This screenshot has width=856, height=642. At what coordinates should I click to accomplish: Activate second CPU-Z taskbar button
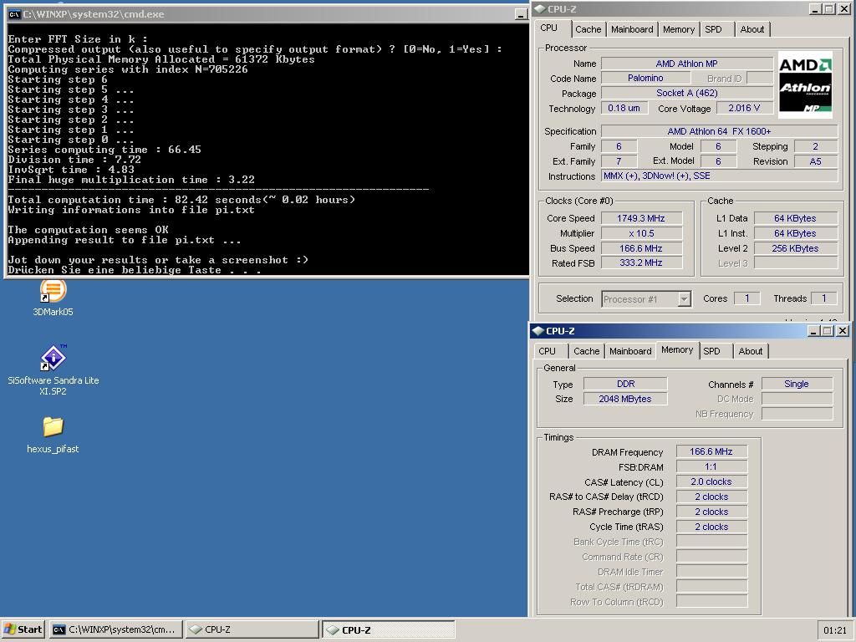(x=388, y=629)
